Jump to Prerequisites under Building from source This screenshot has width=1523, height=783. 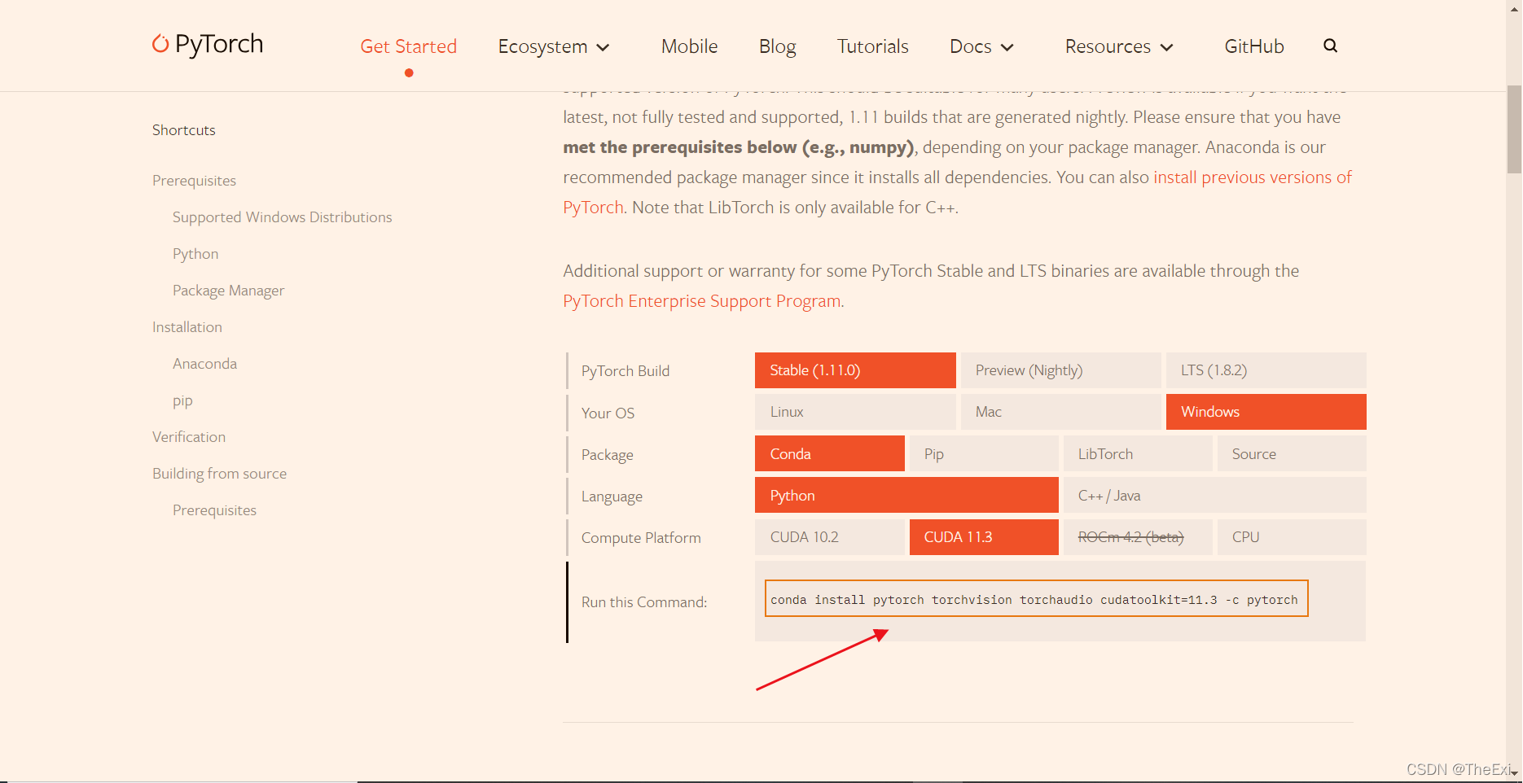[214, 510]
